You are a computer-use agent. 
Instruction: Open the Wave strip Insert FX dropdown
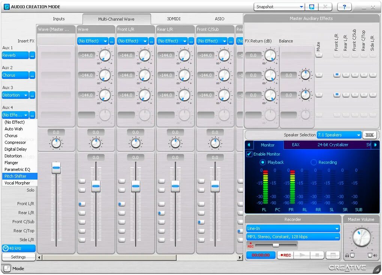tap(93, 41)
